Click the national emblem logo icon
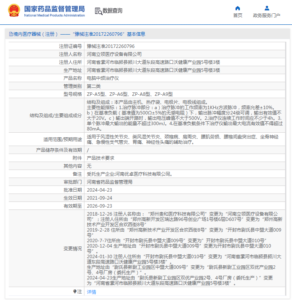Screen dimensions: 292x300 tap(14, 10)
